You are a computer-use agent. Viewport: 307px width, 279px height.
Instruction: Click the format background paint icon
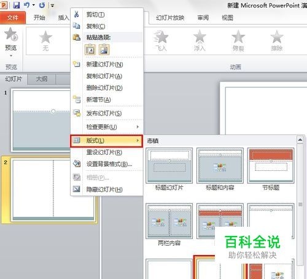(77, 163)
